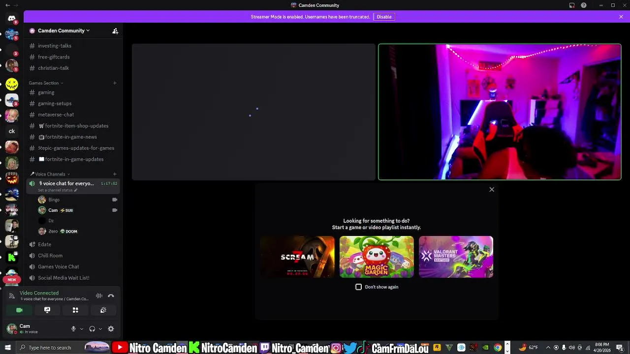Open the Windows Start menu
The width and height of the screenshot is (630, 354).
coord(7,348)
